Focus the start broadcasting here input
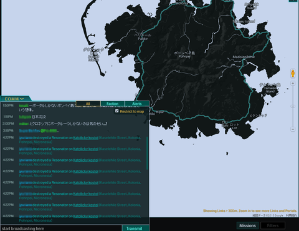Image resolution: width=299 pixels, height=231 pixels. click(61, 229)
